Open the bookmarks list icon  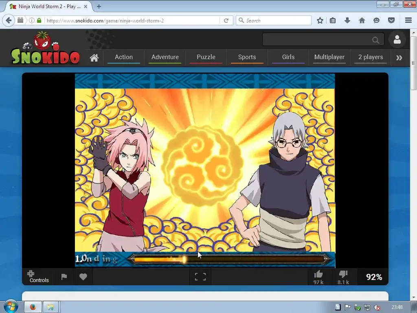click(333, 20)
